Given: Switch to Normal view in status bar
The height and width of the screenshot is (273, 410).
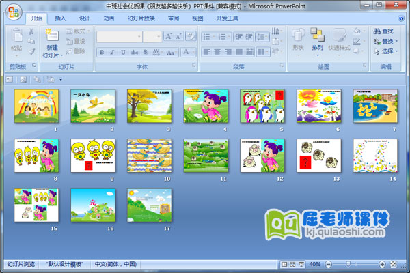Looking at the screenshot, I should click(x=284, y=263).
